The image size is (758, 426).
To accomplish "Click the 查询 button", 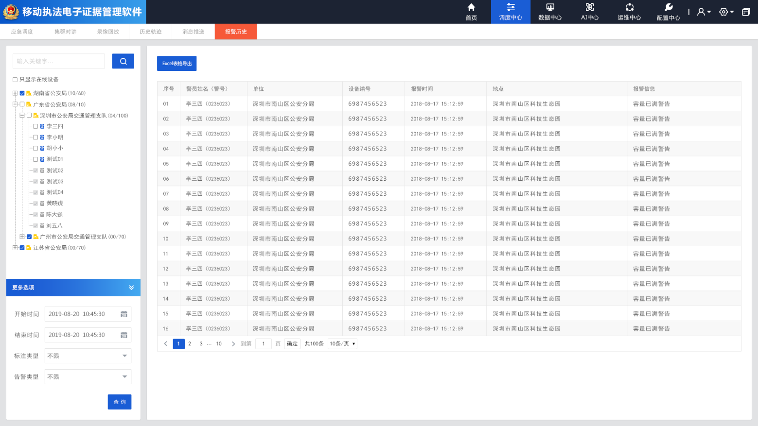I will (120, 402).
